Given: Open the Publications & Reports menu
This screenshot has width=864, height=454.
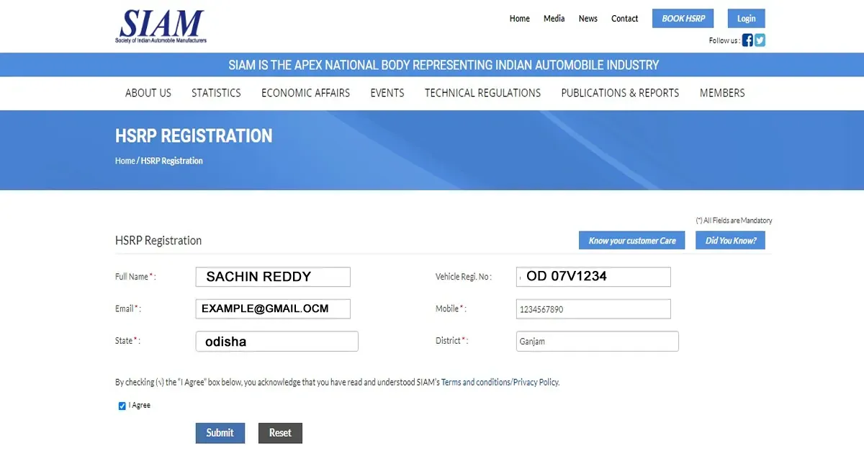Looking at the screenshot, I should pyautogui.click(x=620, y=93).
